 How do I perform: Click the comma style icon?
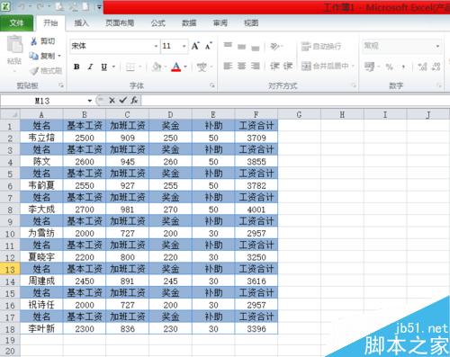click(403, 67)
